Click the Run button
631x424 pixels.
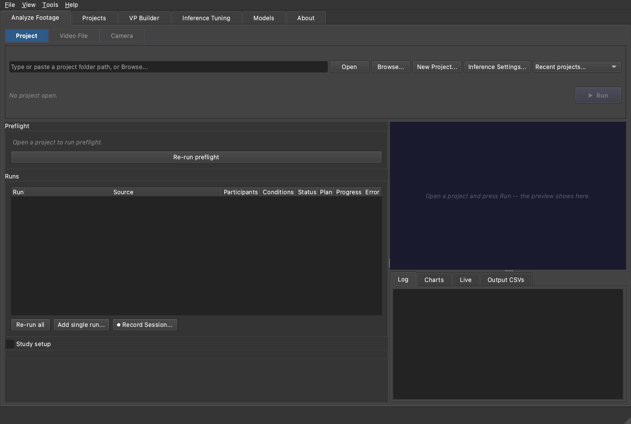(x=598, y=95)
